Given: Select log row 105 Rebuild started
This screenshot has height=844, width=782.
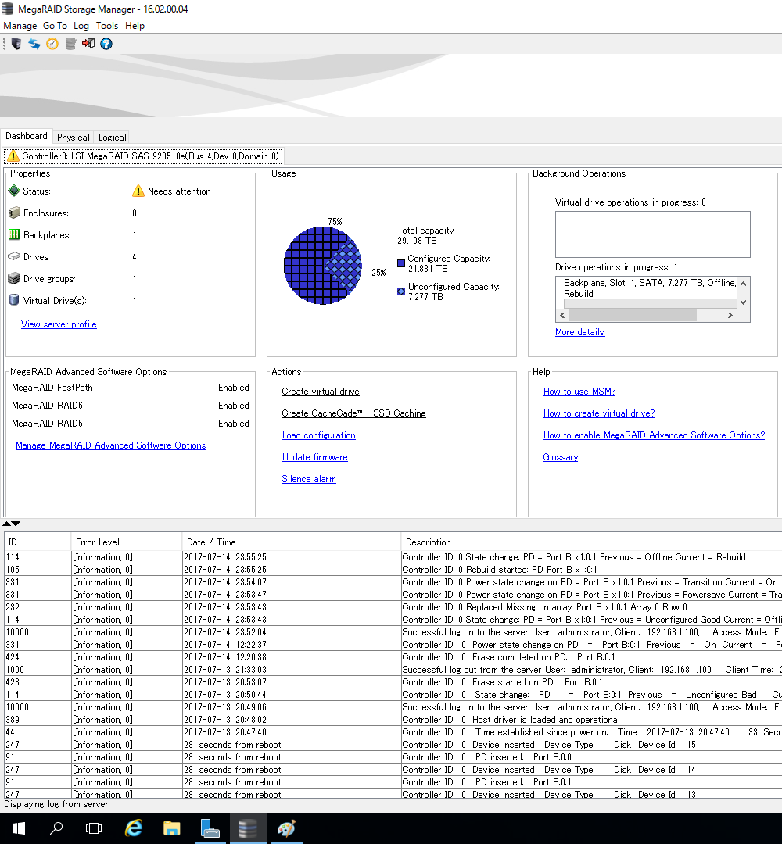Looking at the screenshot, I should [x=393, y=570].
